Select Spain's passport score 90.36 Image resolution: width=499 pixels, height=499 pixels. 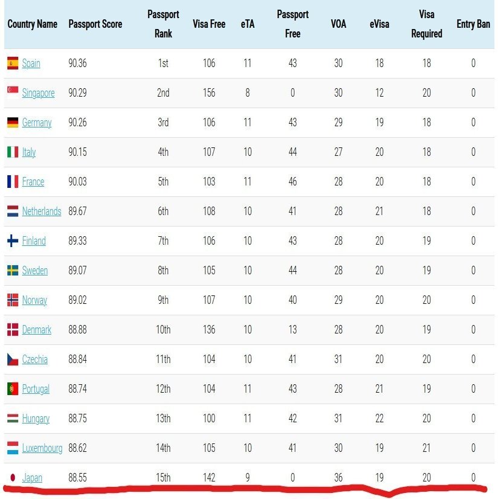pyautogui.click(x=77, y=63)
